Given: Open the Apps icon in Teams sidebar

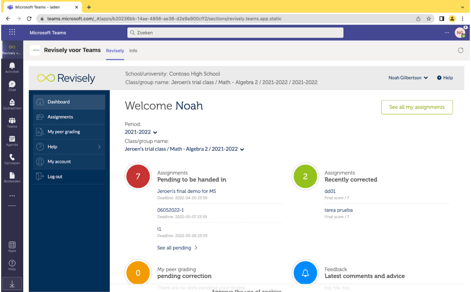Looking at the screenshot, I should pos(12,247).
